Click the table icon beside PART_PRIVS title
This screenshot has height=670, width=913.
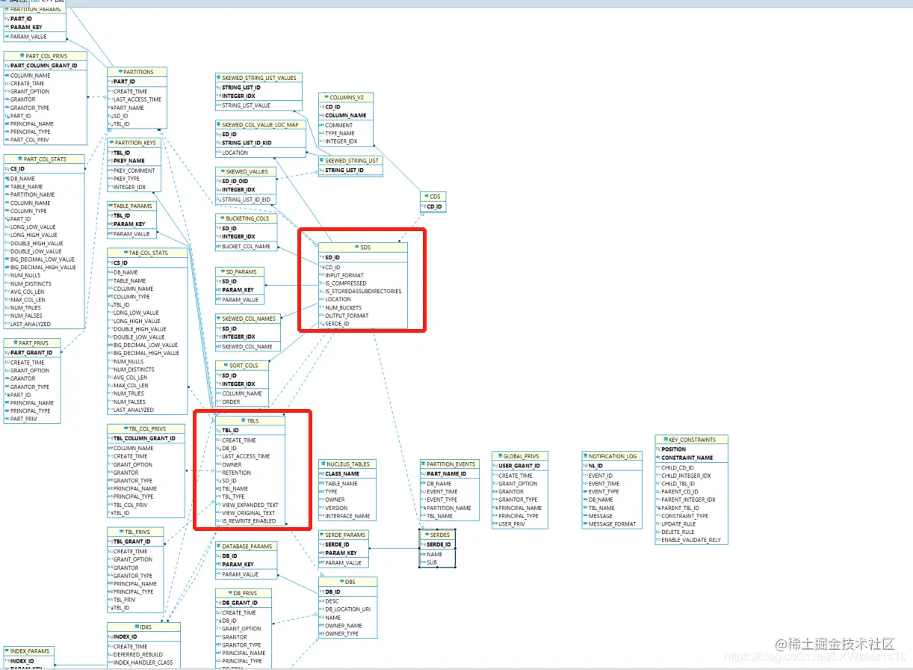point(16,343)
